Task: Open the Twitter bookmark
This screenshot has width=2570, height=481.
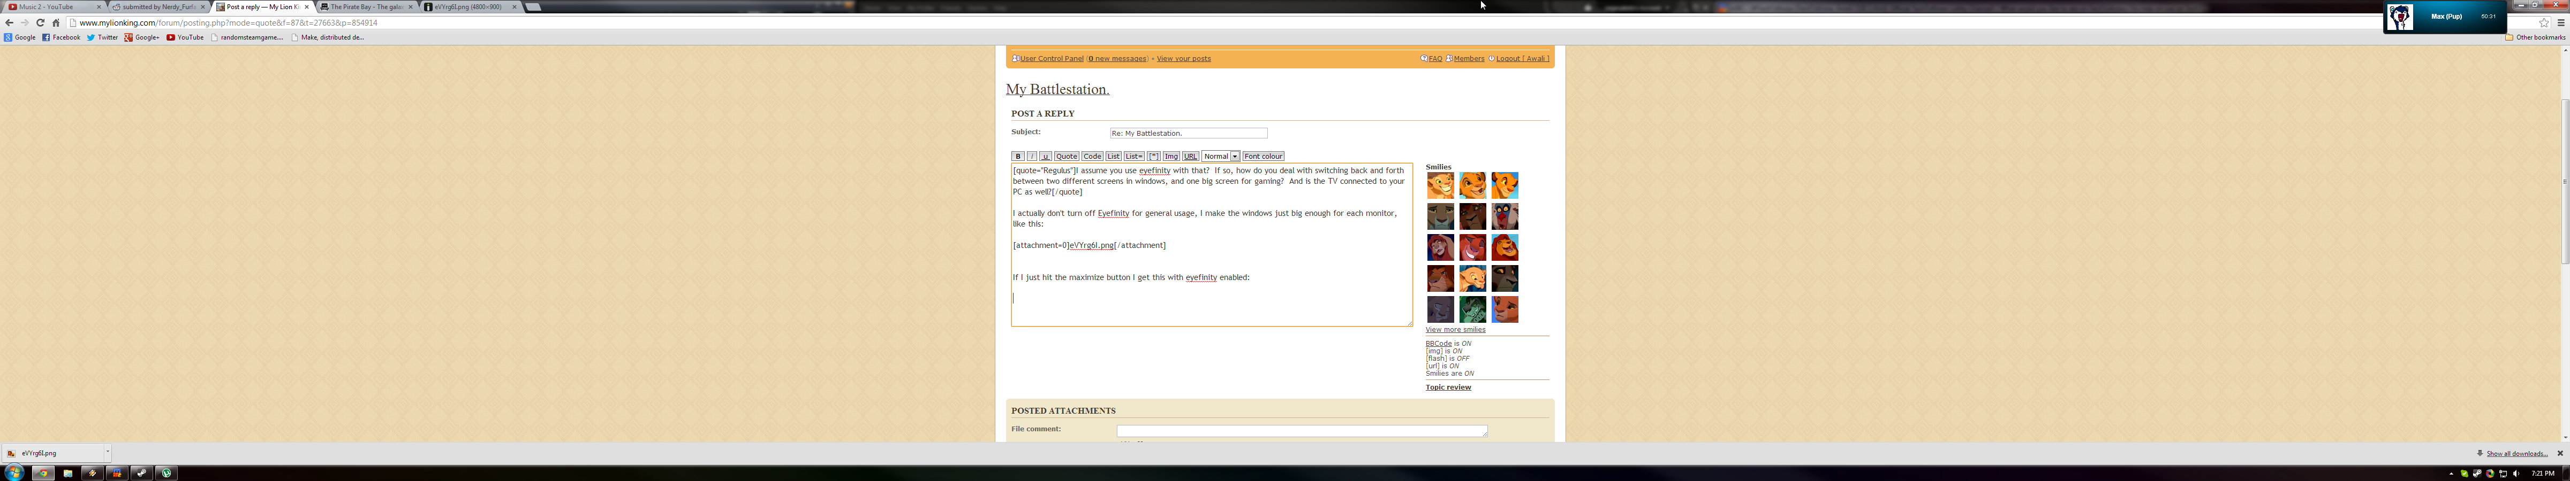Action: (x=102, y=38)
